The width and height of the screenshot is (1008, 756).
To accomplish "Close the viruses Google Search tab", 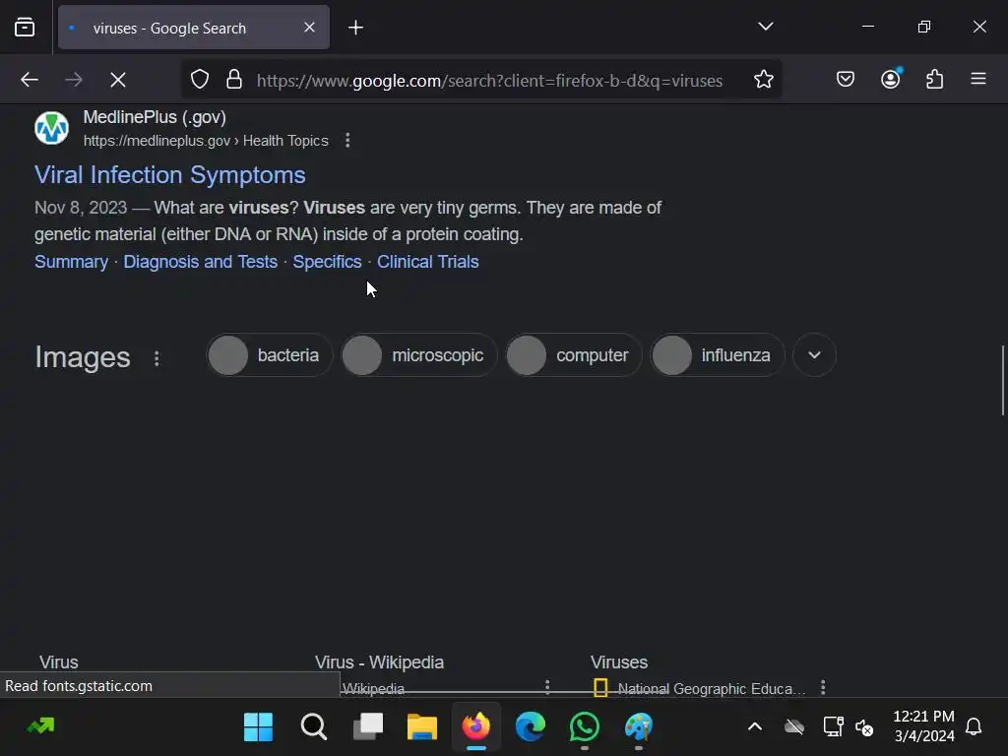I will (x=309, y=27).
